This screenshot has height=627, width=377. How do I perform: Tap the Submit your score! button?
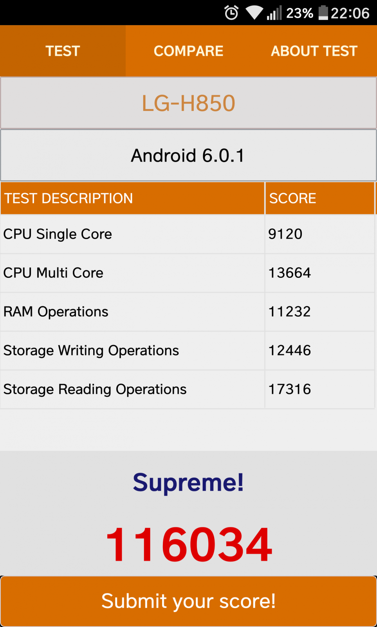click(x=188, y=601)
